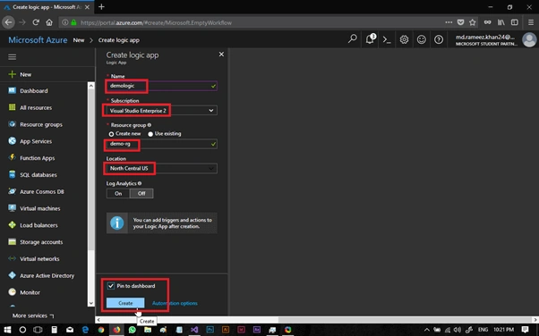The image size is (539, 336).
Task: Click the Resource group info icon
Action: pos(150,125)
